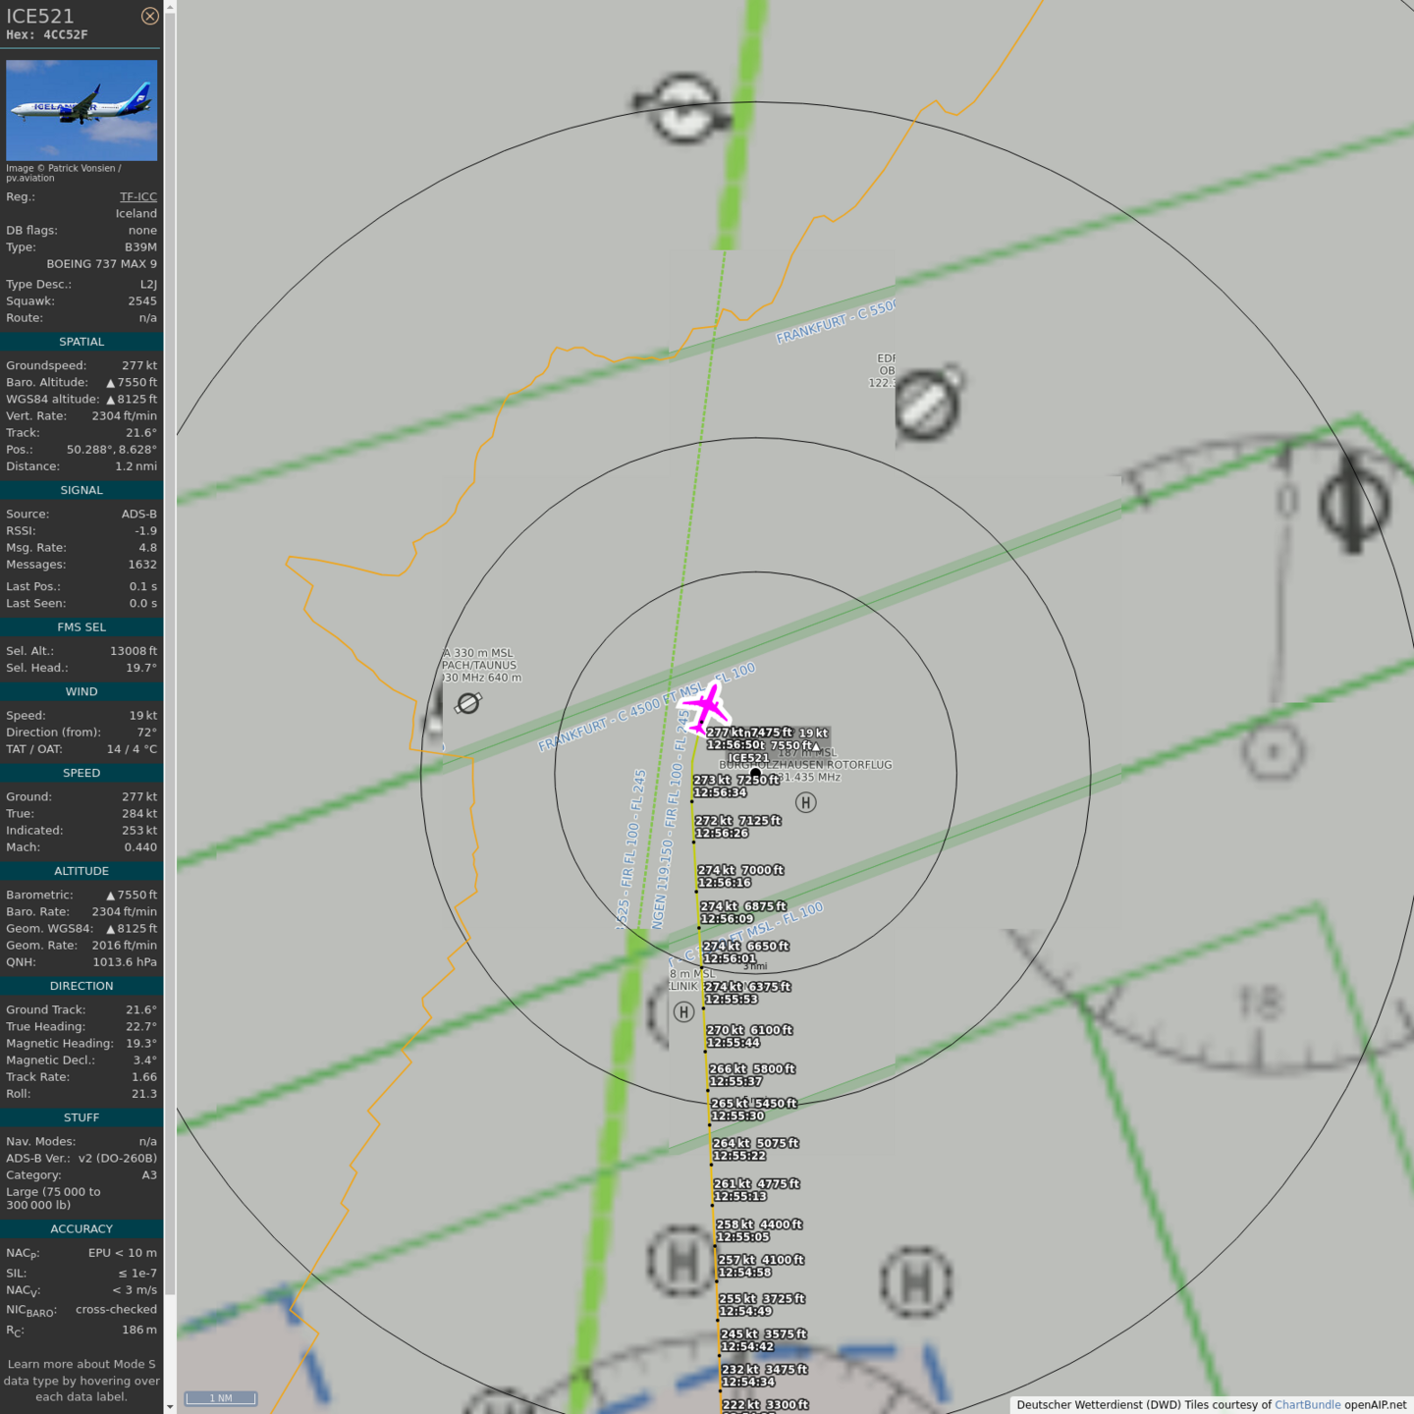
Task: Open the TF-ICC registration link
Action: point(137,196)
